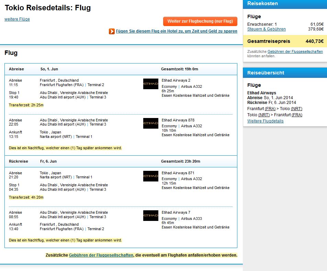Open Gebühren der Fluggesellschaften link in Reisekosten panel
The width and height of the screenshot is (327, 271).
coord(295,51)
